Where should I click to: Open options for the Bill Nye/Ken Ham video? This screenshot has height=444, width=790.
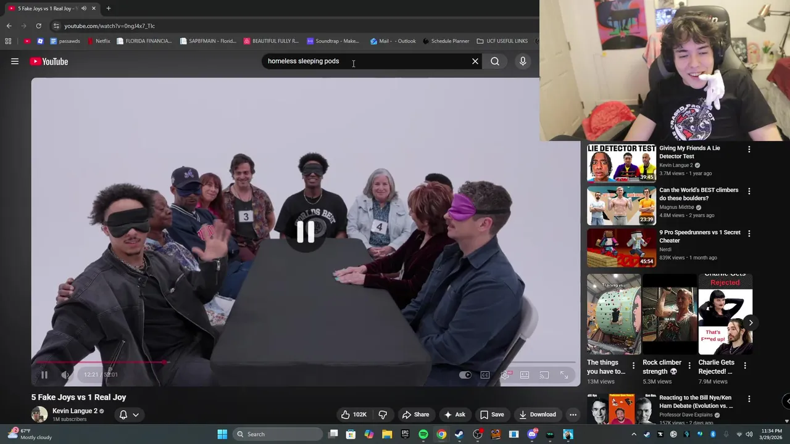[749, 399]
